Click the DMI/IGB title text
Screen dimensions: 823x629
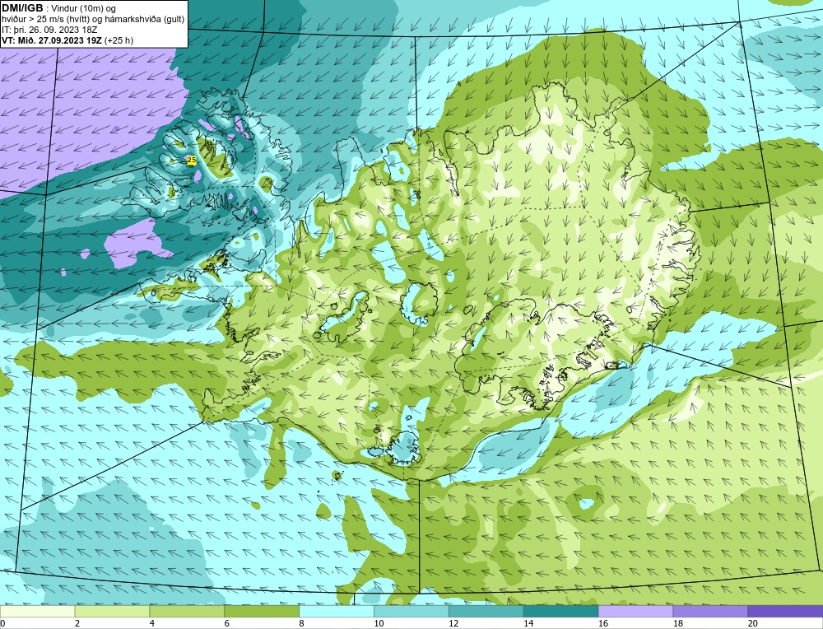22,8
